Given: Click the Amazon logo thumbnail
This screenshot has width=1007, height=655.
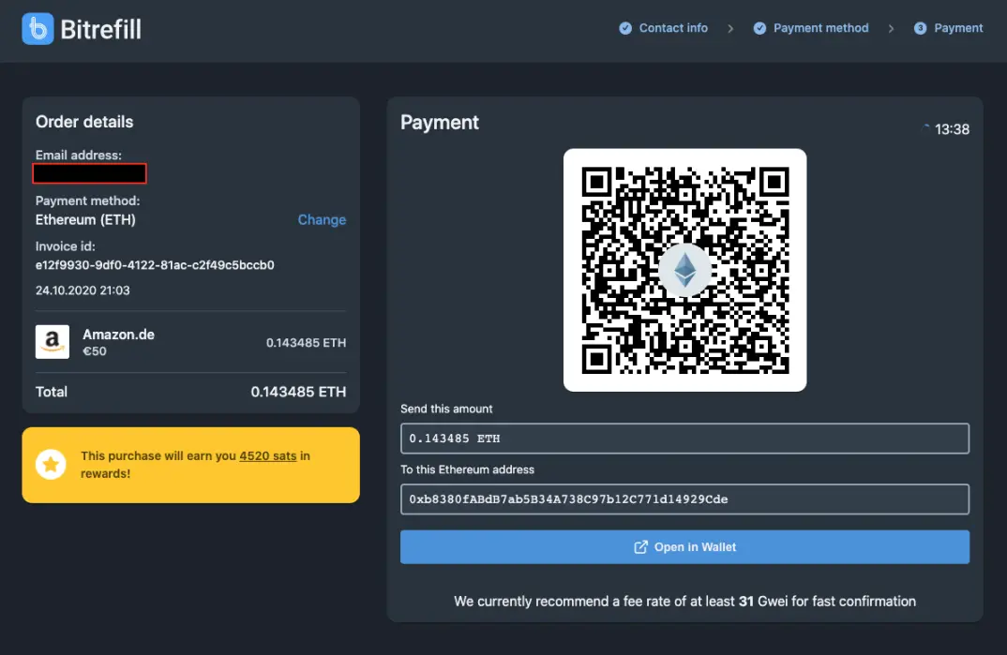Looking at the screenshot, I should coord(52,342).
